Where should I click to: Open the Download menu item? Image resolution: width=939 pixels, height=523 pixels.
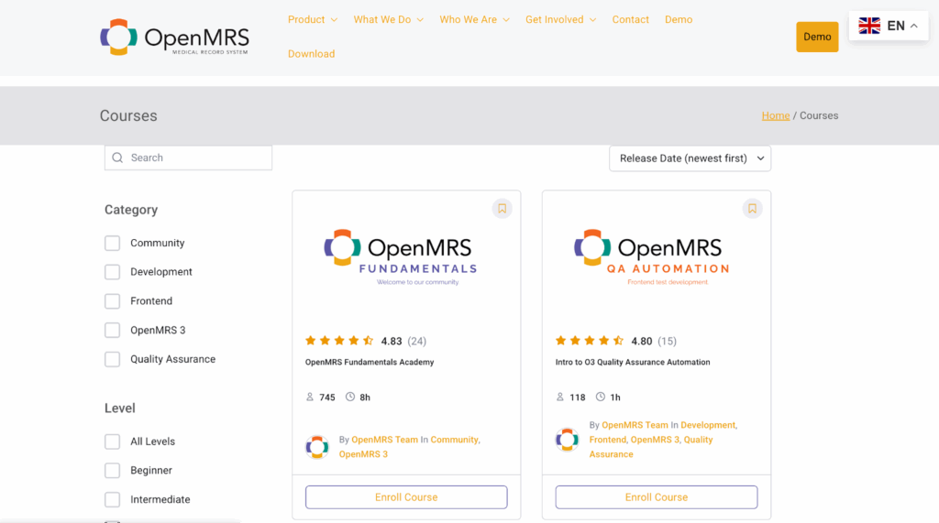click(312, 54)
